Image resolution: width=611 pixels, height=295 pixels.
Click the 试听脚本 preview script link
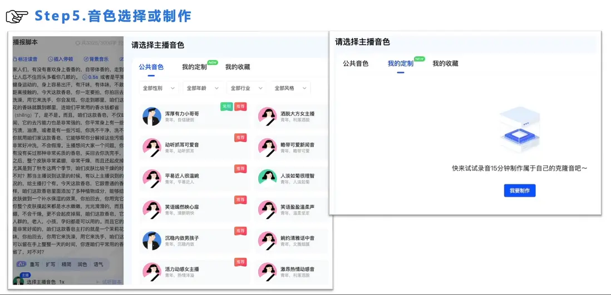tap(109, 282)
